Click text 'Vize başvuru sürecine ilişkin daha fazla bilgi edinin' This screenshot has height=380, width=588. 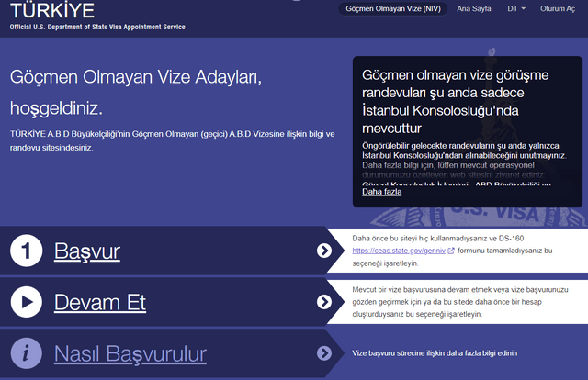(435, 353)
